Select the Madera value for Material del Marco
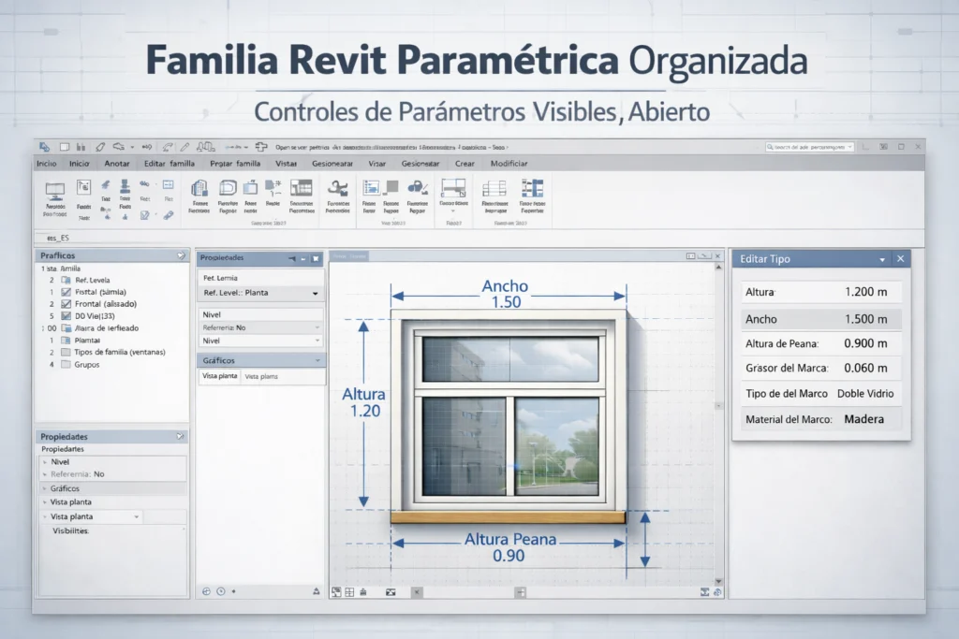959x639 pixels. click(865, 418)
